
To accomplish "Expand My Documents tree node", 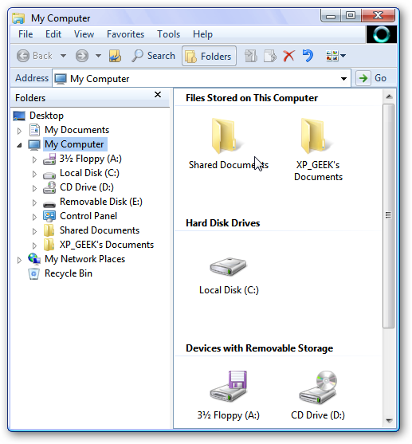I will tap(19, 131).
